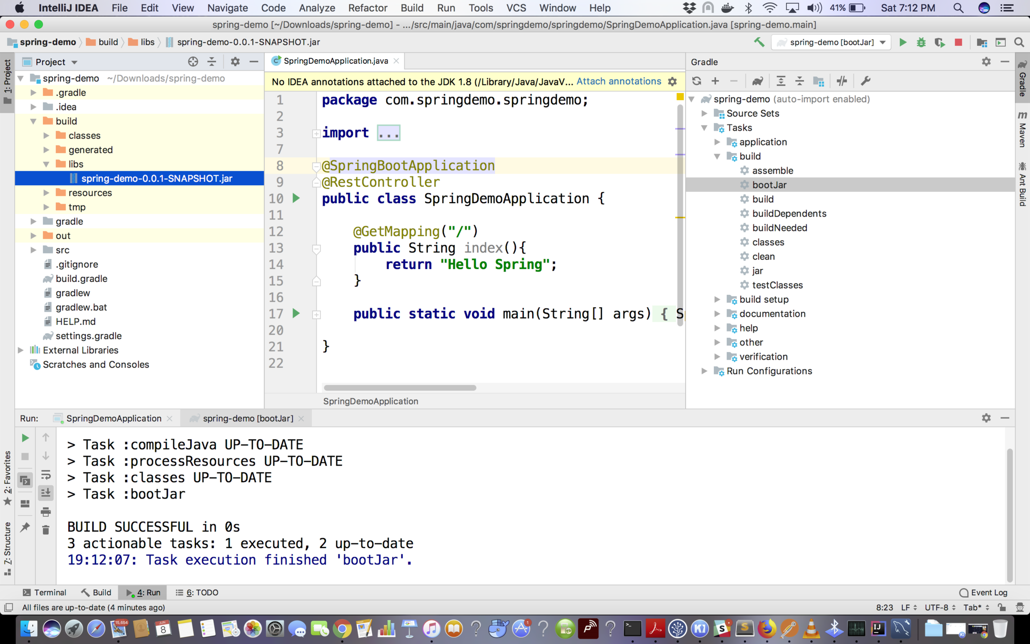The width and height of the screenshot is (1030, 644).
Task: Open the spring-demo [bootJar] run configuration dropdown
Action: (832, 42)
